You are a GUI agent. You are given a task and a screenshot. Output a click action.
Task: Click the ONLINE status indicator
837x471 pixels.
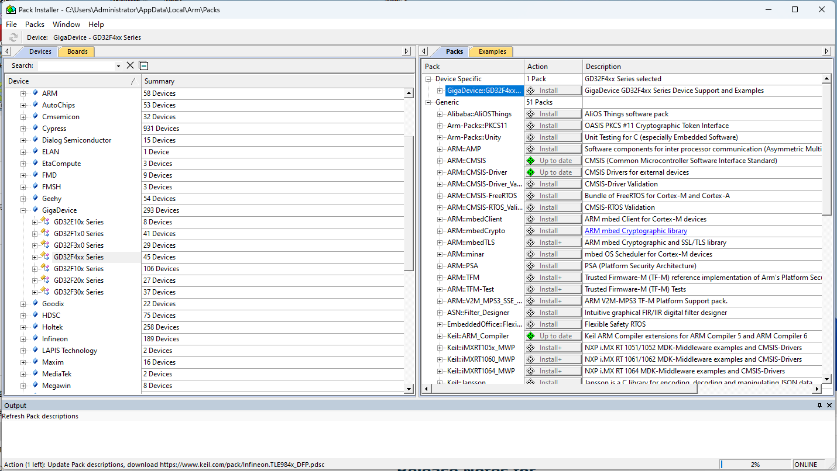(x=805, y=465)
